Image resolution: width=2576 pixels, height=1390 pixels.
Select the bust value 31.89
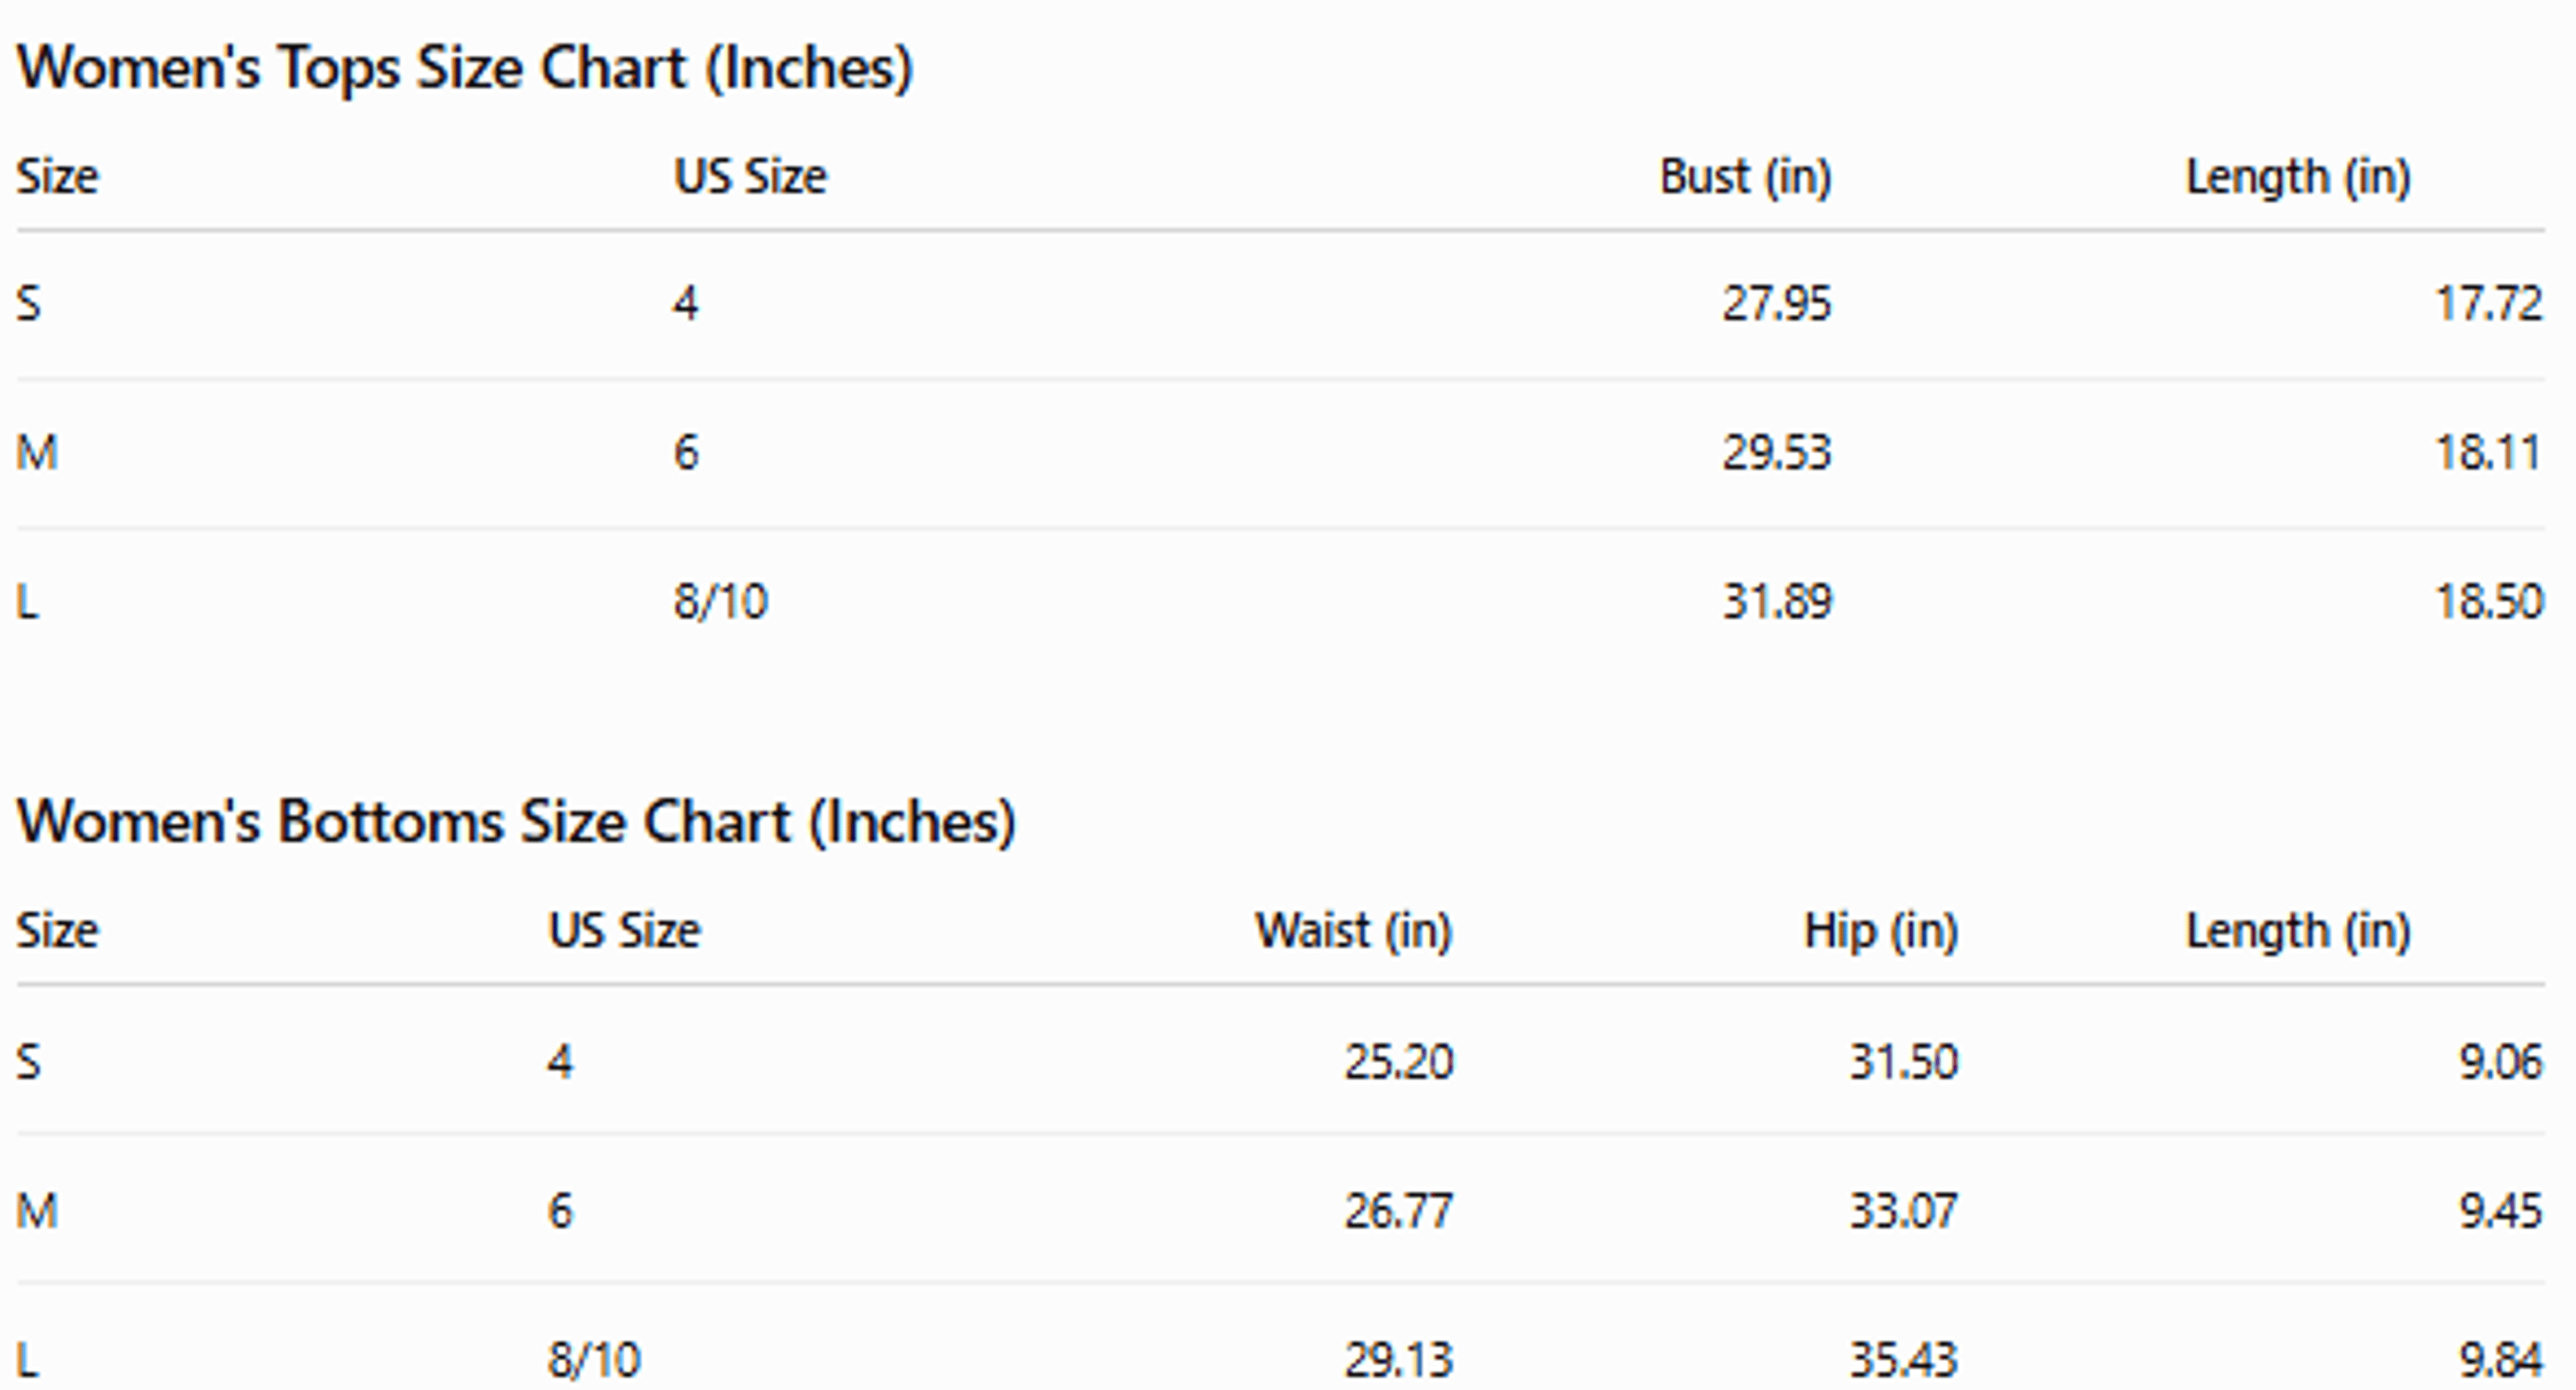point(1777,601)
